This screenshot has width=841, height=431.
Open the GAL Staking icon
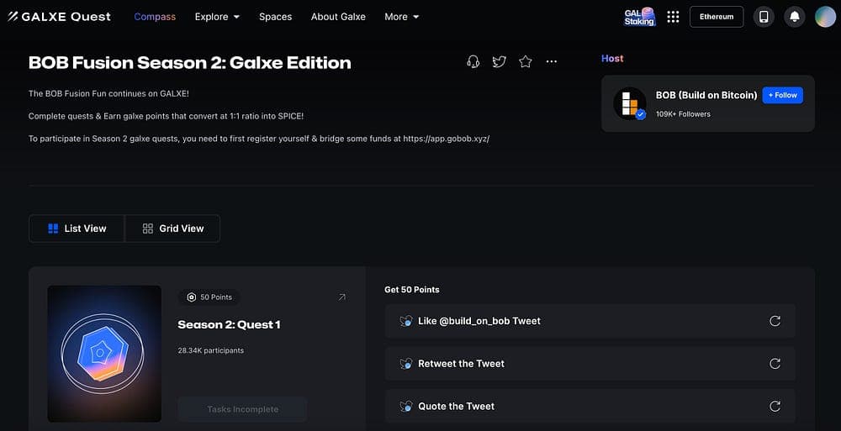pos(639,17)
